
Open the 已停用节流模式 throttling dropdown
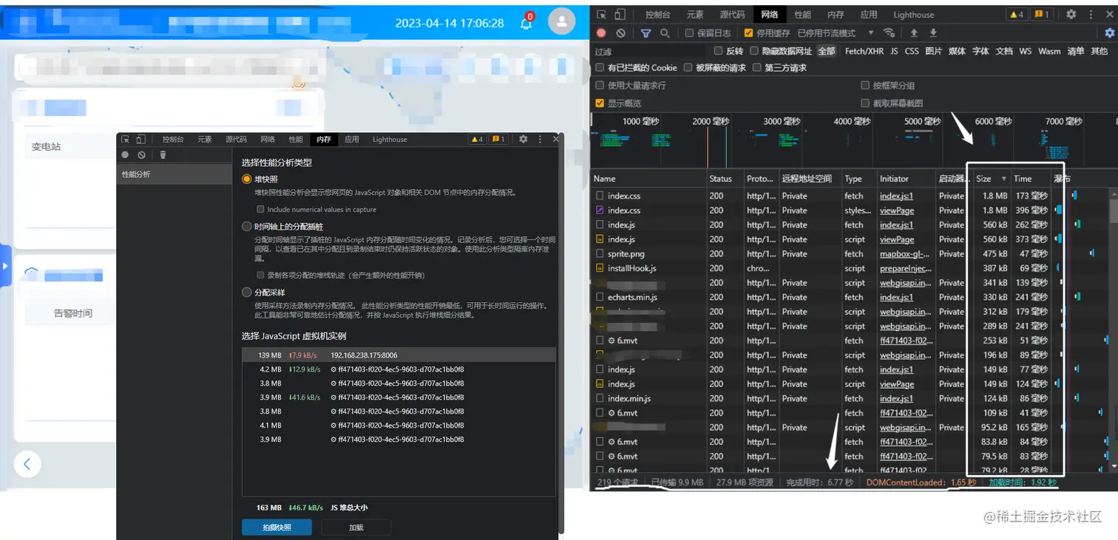click(836, 33)
